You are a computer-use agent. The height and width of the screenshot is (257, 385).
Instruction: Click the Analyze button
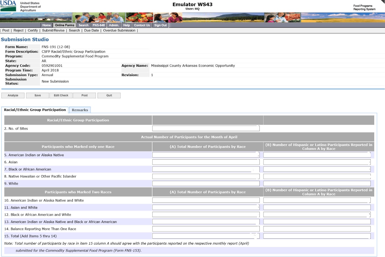pos(13,95)
